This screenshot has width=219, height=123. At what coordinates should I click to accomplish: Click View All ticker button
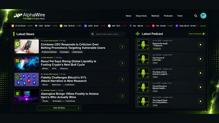203,26
